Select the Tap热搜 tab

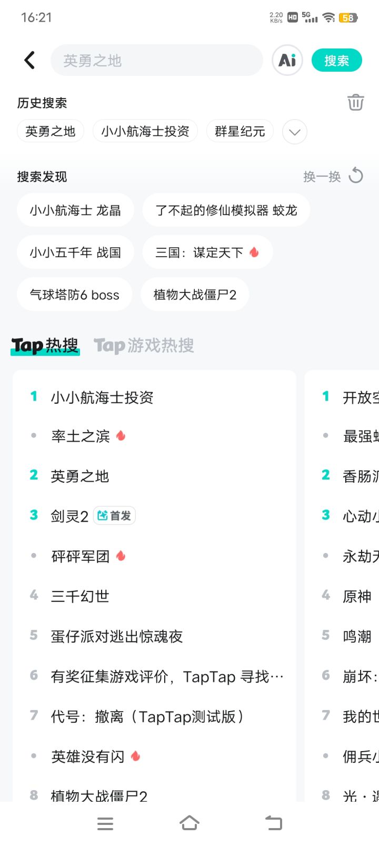click(x=45, y=345)
